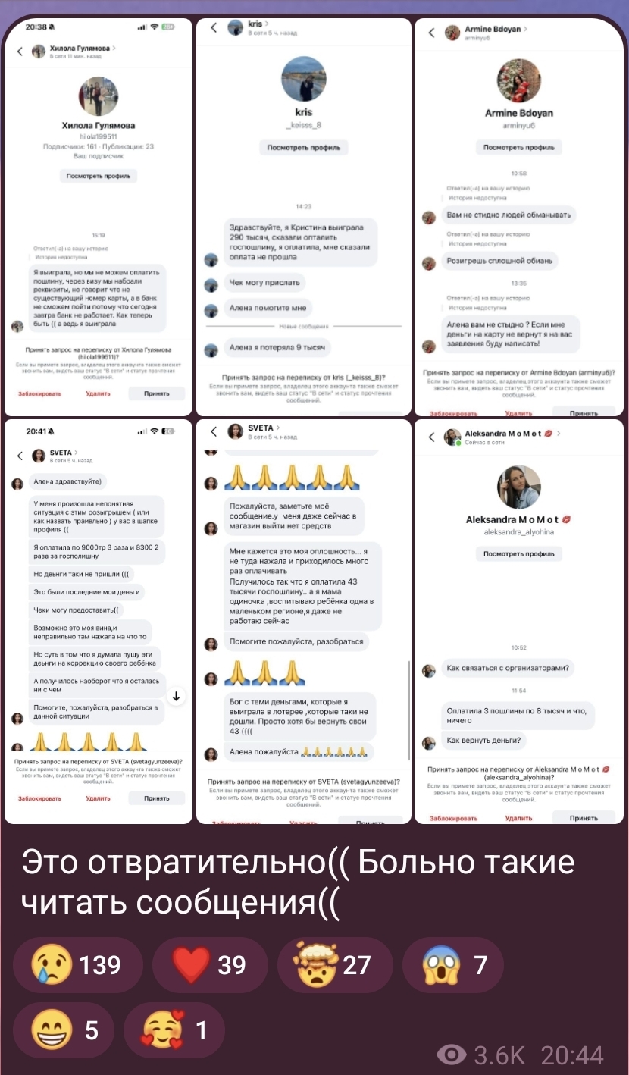This screenshot has height=1075, width=629.
Task: Tap the crying face reaction with 139
Action: (75, 964)
